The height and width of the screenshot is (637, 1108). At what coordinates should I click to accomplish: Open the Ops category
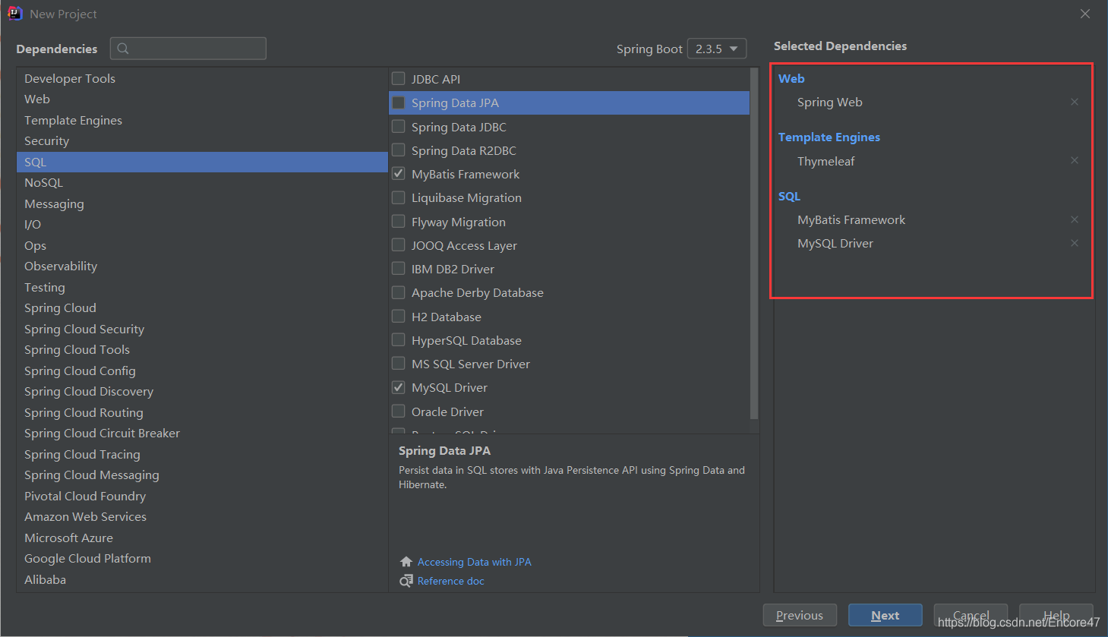[202, 245]
